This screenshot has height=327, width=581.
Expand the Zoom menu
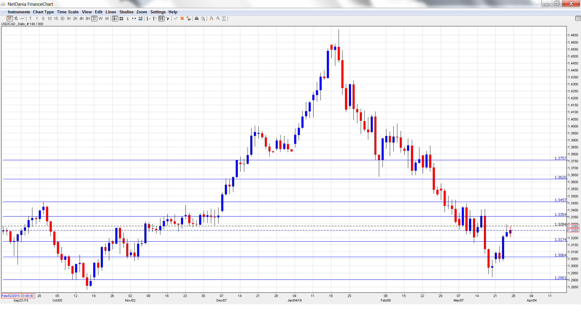pos(141,12)
